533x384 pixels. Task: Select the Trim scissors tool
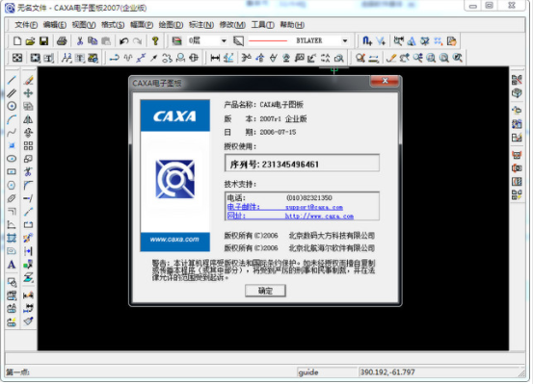(x=28, y=172)
